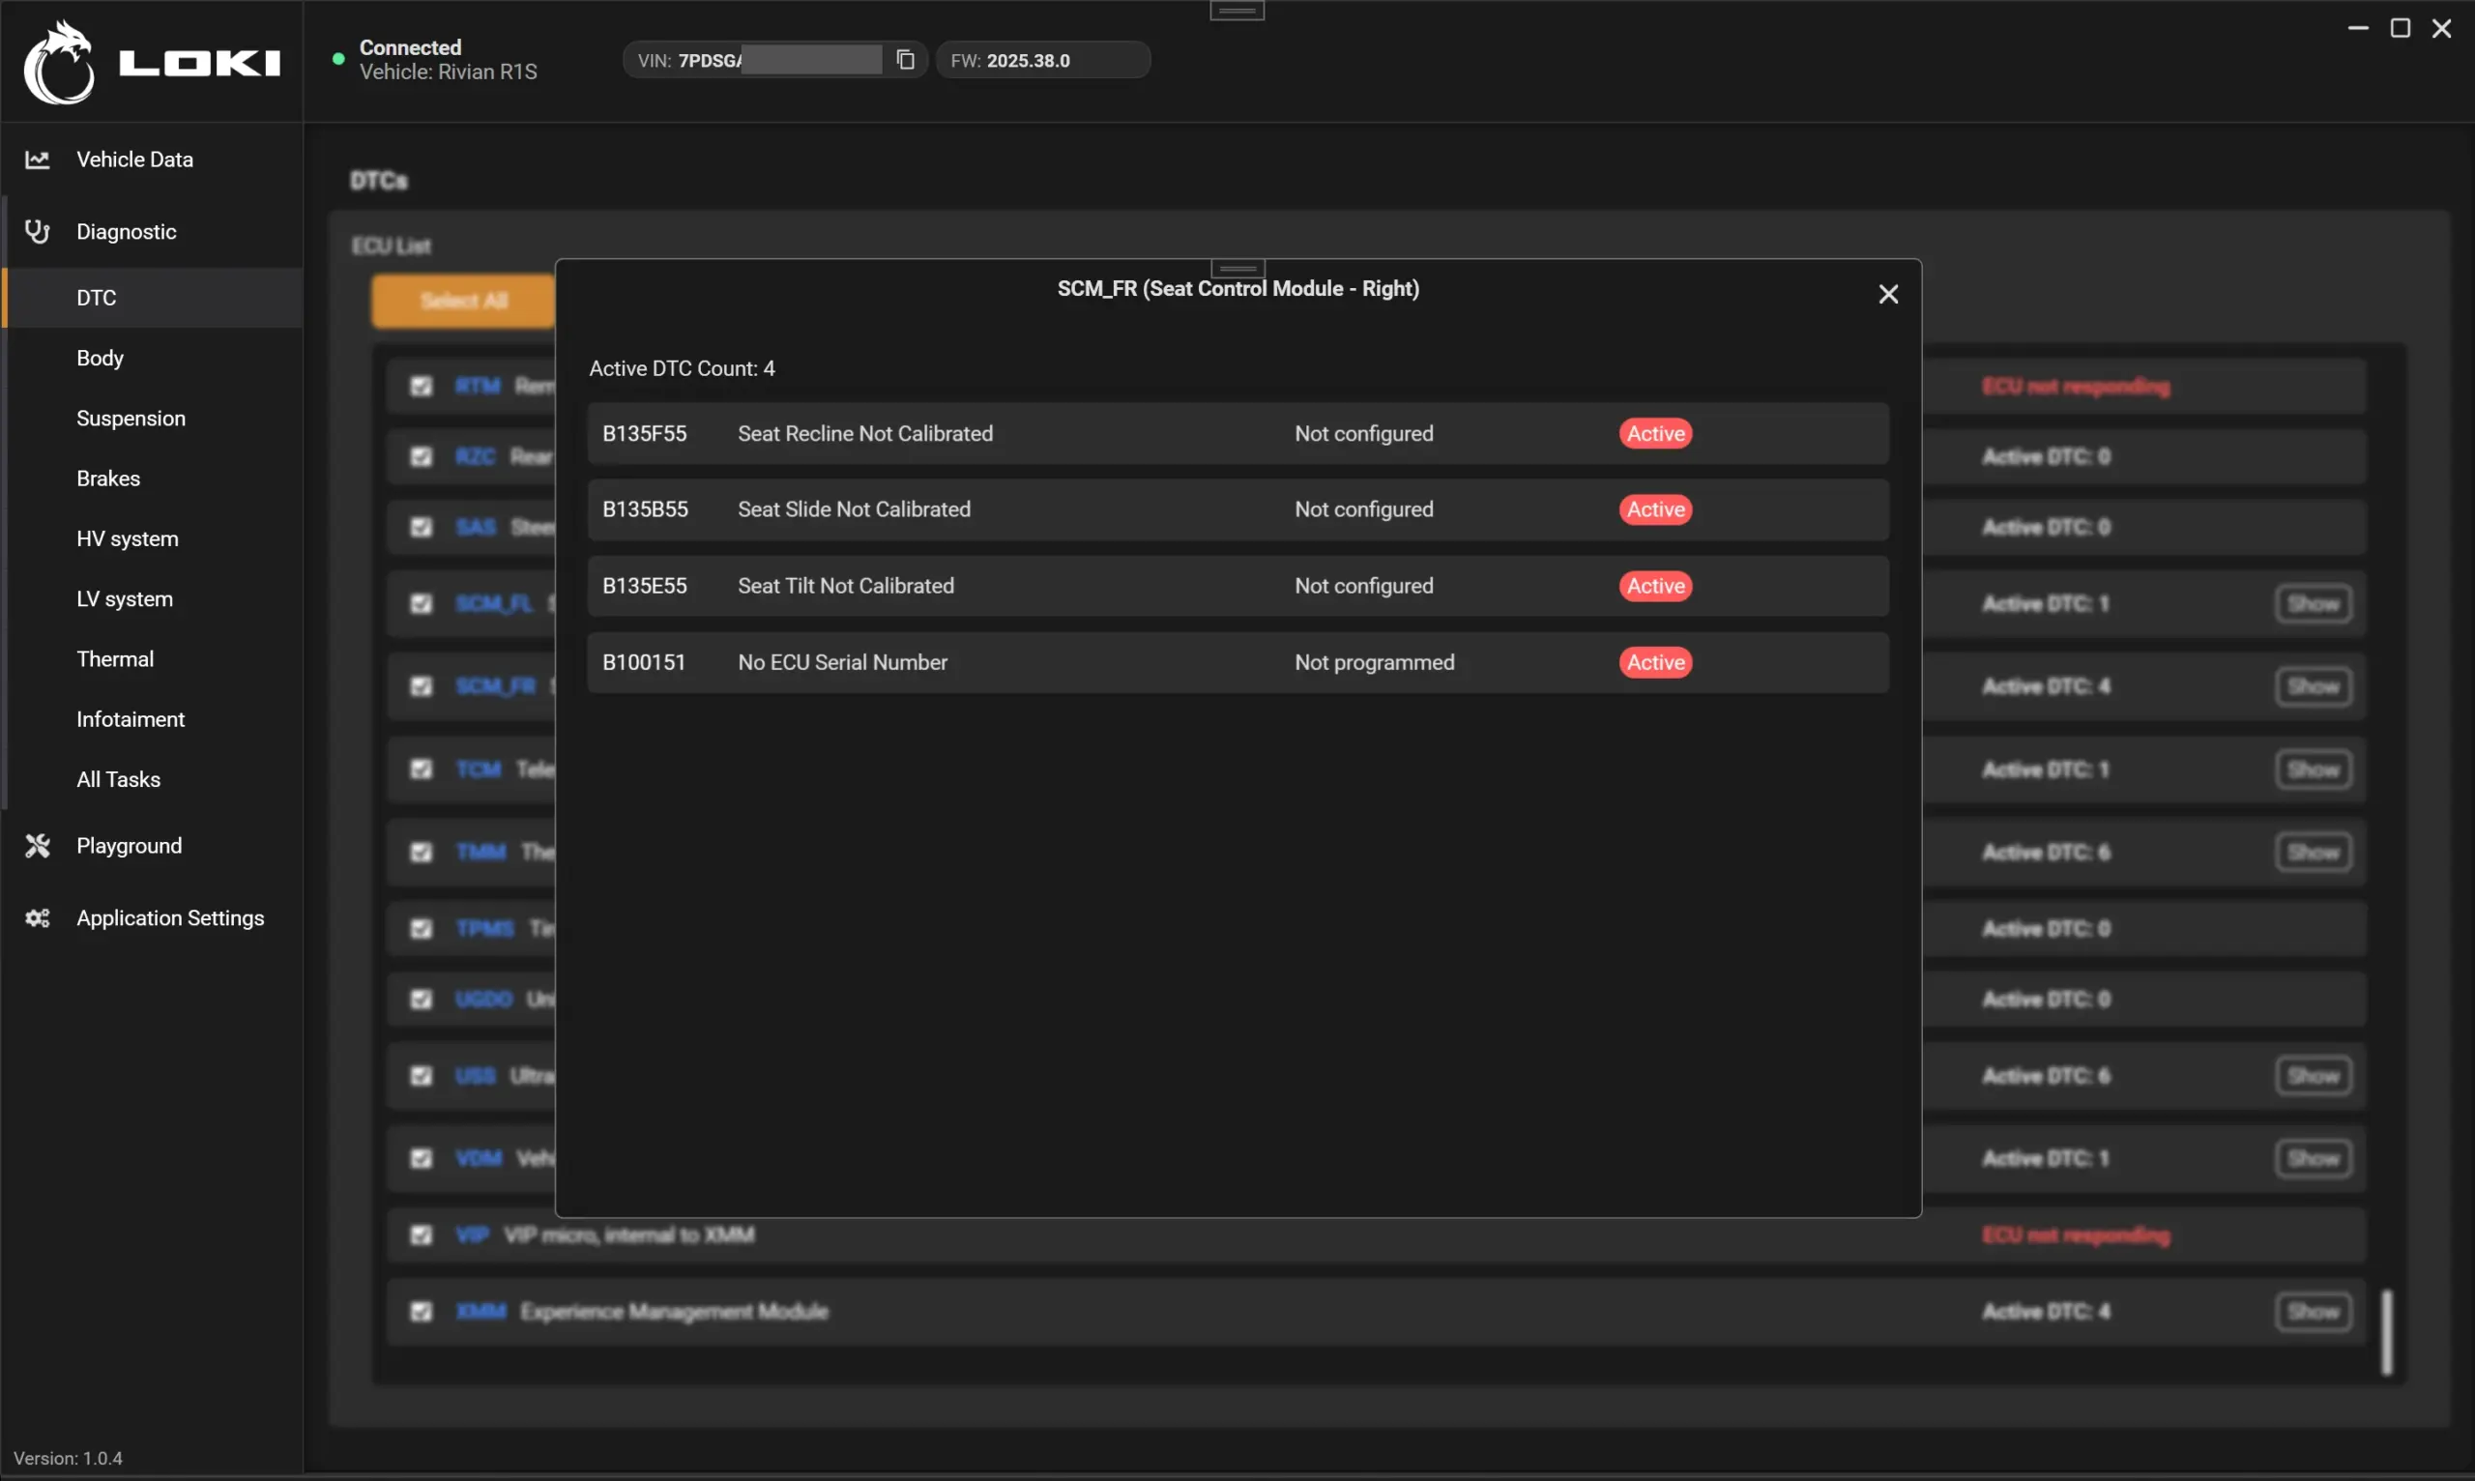The width and height of the screenshot is (2475, 1481).
Task: Click the Vehicle Data chart icon
Action: point(37,160)
